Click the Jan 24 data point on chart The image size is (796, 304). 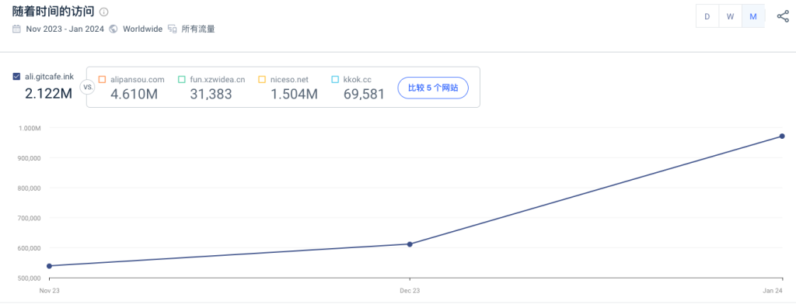(x=782, y=136)
